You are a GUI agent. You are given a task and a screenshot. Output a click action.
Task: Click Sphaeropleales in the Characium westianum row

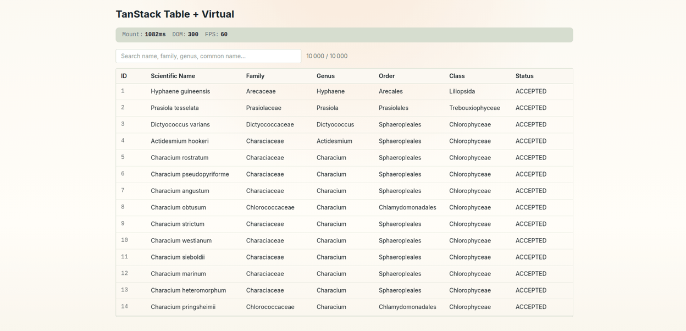[x=400, y=240]
